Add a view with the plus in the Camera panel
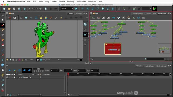 coord(84,13)
